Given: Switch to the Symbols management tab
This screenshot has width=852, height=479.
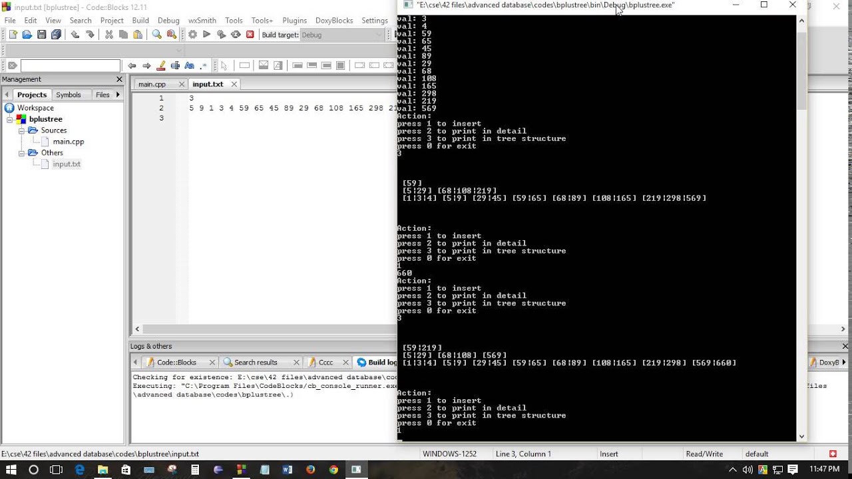Looking at the screenshot, I should pos(69,94).
